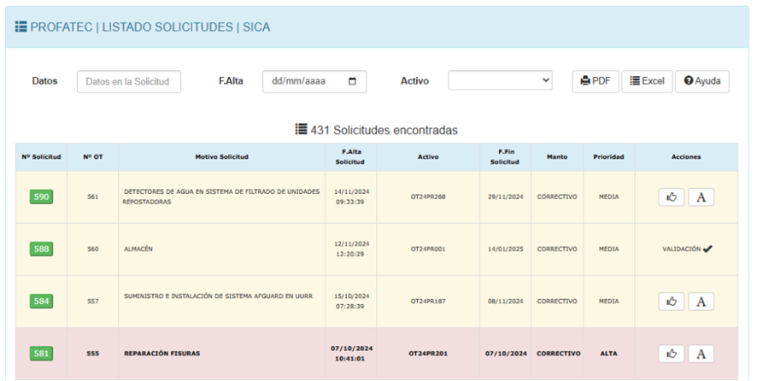This screenshot has height=381, width=757.
Task: Click the validación checkmark for solicitud 588
Action: tap(707, 249)
